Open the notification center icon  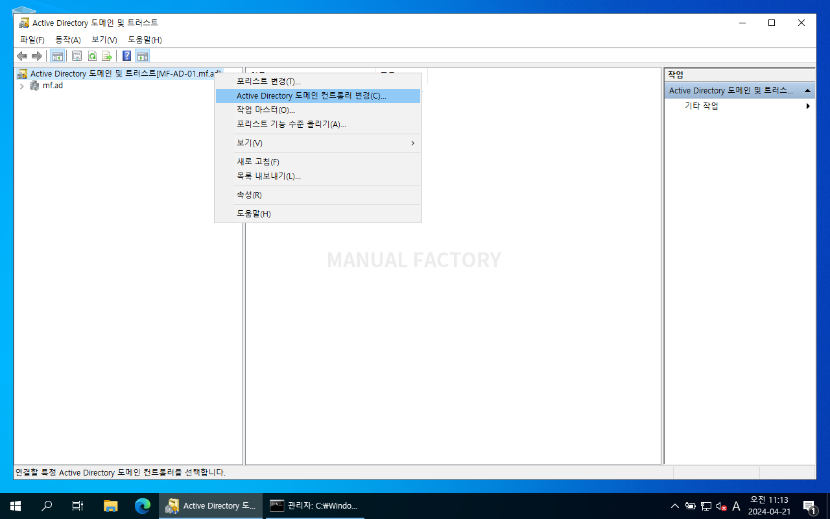[x=809, y=506]
